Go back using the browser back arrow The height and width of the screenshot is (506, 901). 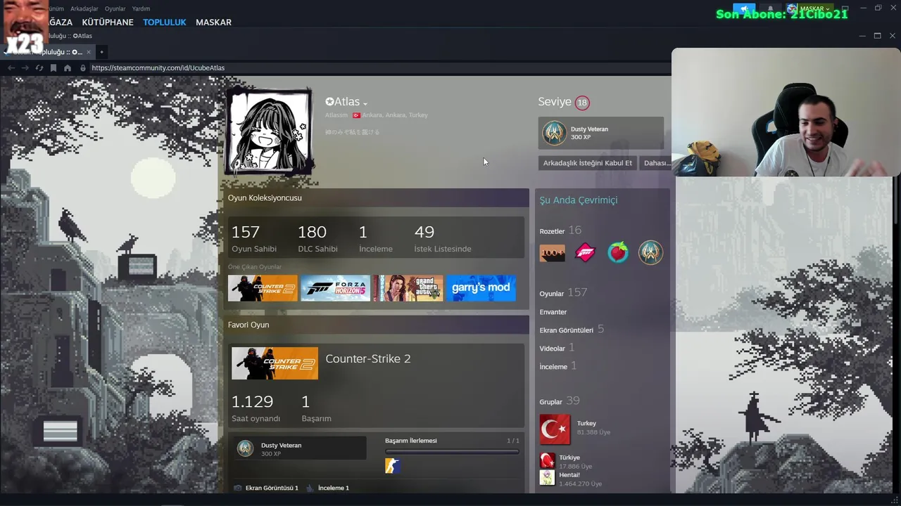[x=11, y=68]
